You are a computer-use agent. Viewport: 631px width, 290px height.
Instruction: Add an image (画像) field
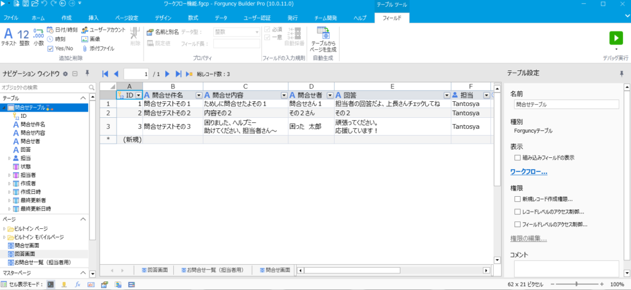point(91,39)
